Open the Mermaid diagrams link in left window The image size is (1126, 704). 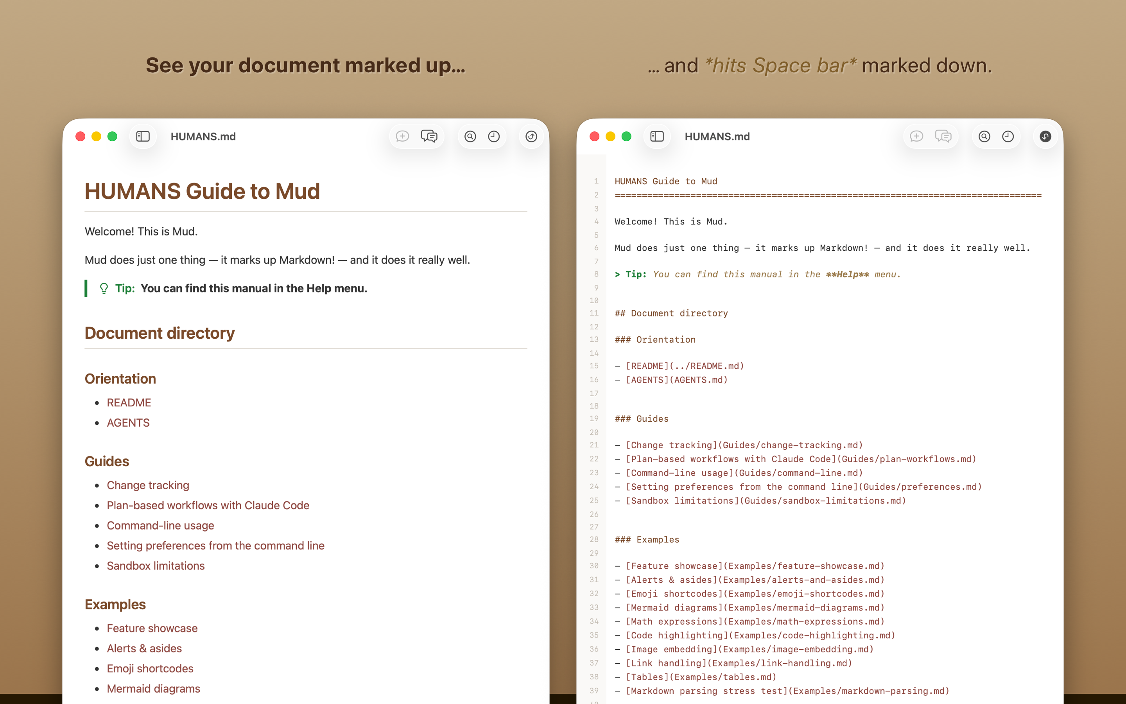(154, 689)
